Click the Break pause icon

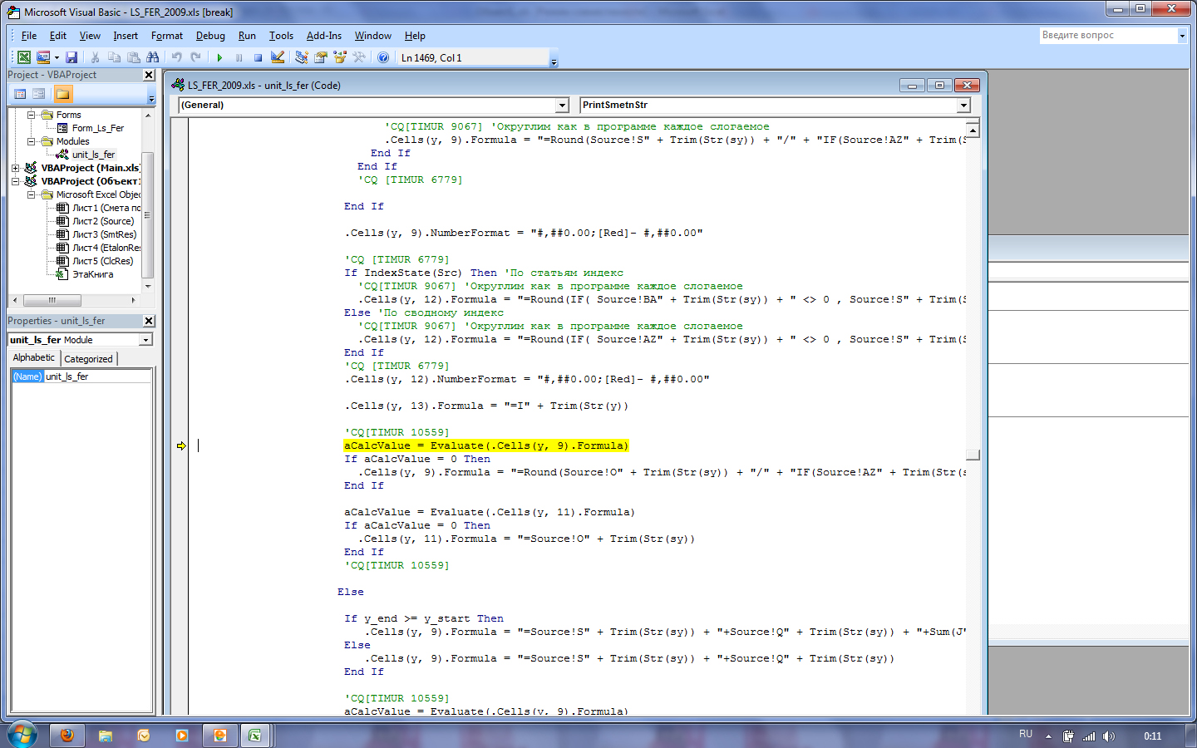tap(239, 57)
